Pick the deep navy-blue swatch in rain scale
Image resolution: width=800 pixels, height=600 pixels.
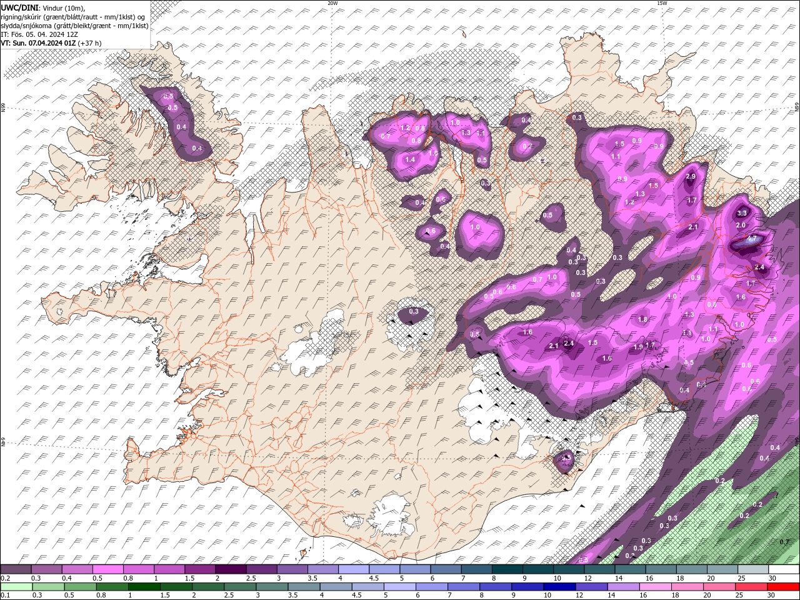point(559,587)
